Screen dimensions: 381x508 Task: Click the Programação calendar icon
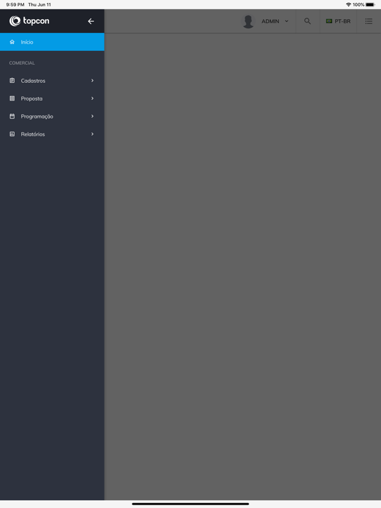12,116
